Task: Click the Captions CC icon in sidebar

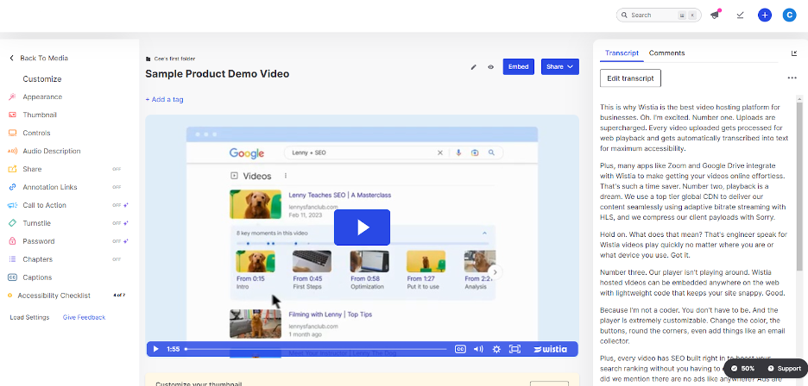Action: pyautogui.click(x=12, y=277)
